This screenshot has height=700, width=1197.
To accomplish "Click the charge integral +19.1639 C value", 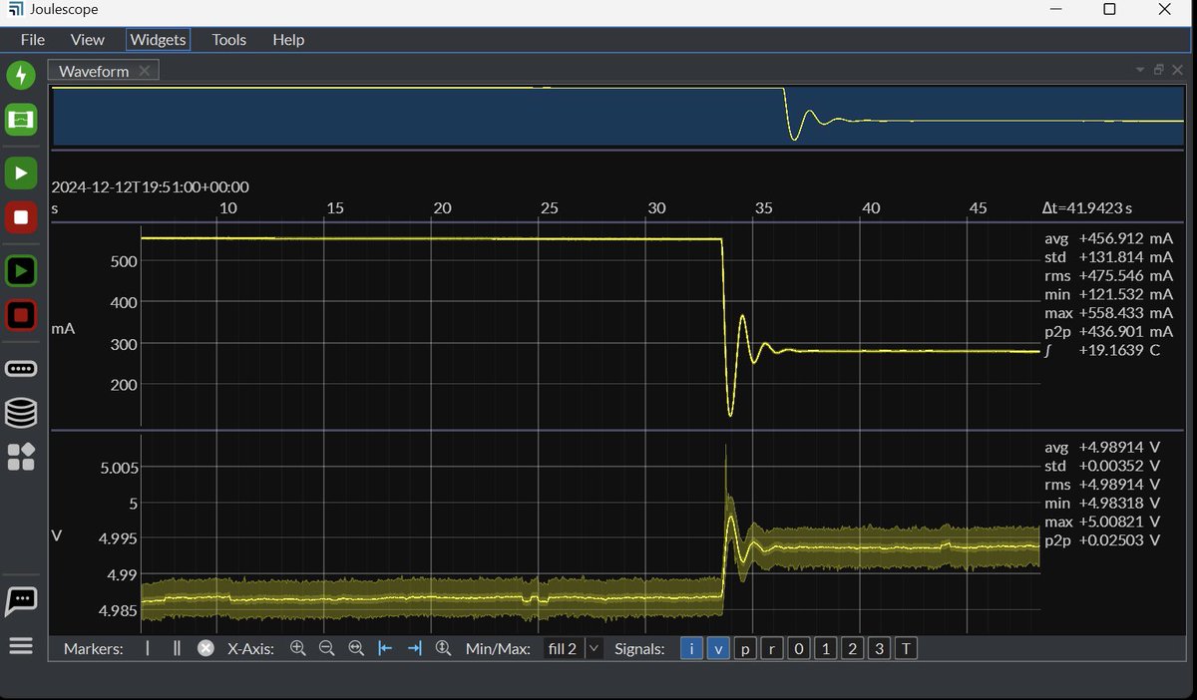I will (1101, 351).
